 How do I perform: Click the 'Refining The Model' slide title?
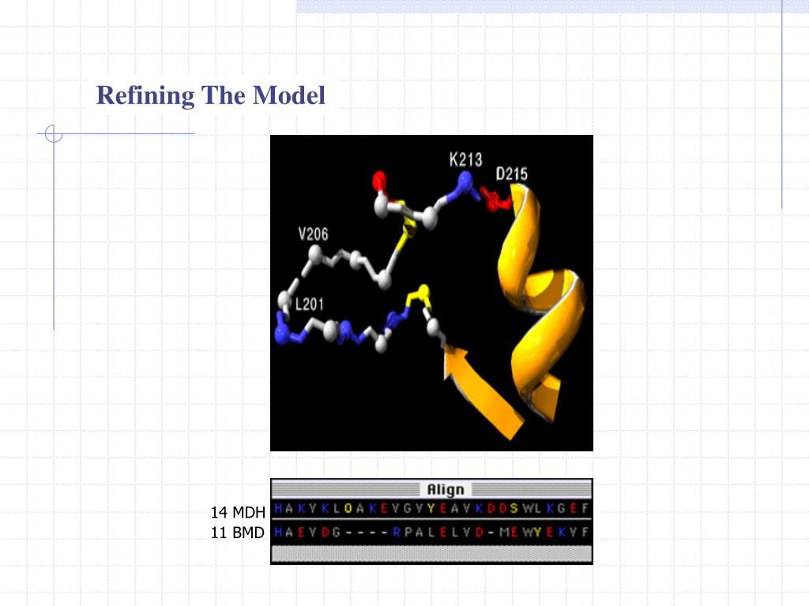click(210, 95)
